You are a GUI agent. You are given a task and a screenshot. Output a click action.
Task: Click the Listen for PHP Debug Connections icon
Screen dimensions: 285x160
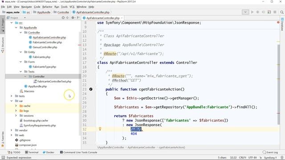269,12
